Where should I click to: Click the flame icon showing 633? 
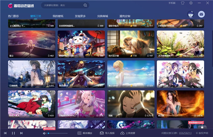[x=49, y=116]
